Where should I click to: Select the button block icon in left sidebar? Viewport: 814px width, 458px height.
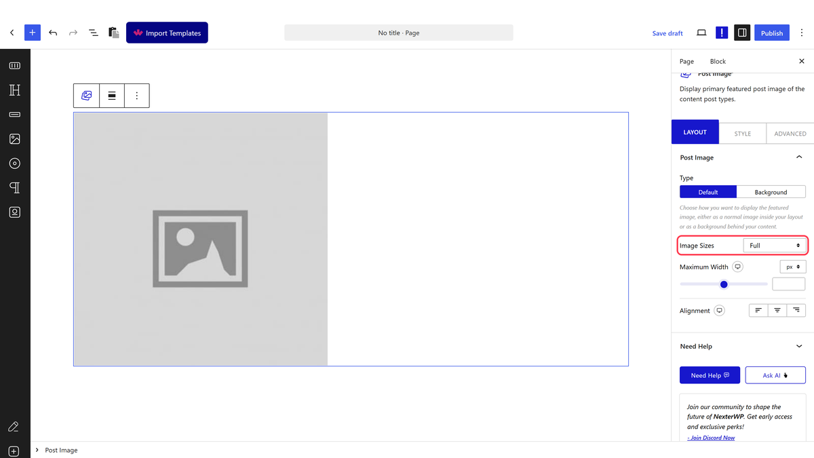(15, 115)
